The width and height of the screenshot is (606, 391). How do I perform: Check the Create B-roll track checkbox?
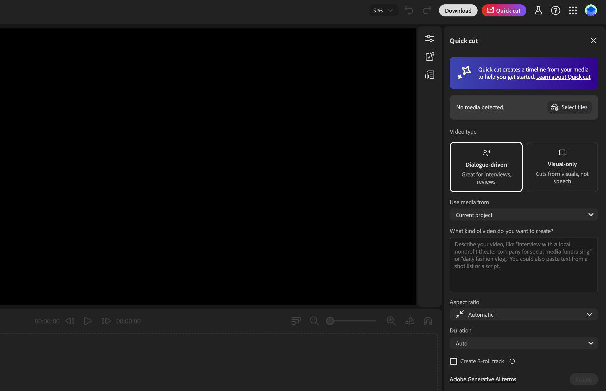coord(453,361)
